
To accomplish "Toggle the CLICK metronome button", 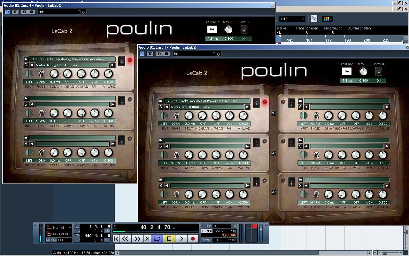I will tap(207, 226).
